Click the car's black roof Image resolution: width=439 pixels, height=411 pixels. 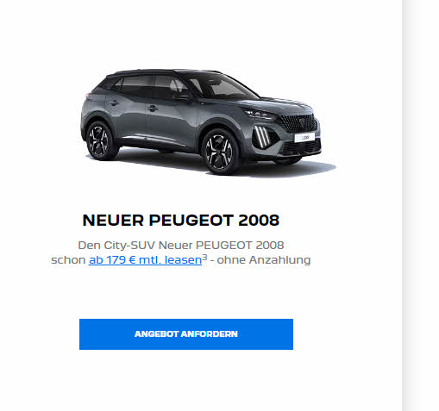pos(164,72)
